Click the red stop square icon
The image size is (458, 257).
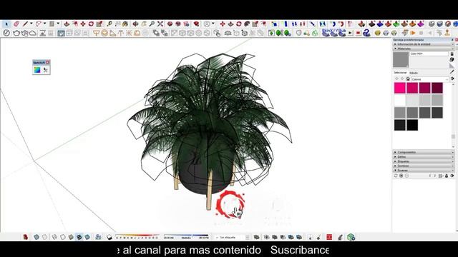[x=358, y=34]
